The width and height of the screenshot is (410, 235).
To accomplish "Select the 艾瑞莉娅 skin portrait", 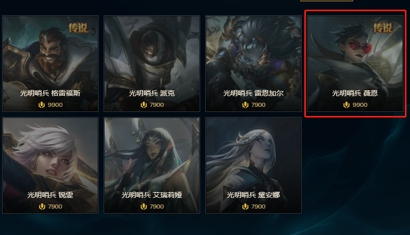I will click(x=152, y=165).
